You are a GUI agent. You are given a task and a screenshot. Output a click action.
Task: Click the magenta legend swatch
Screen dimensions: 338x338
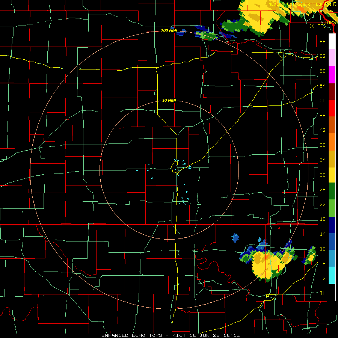point(332,75)
